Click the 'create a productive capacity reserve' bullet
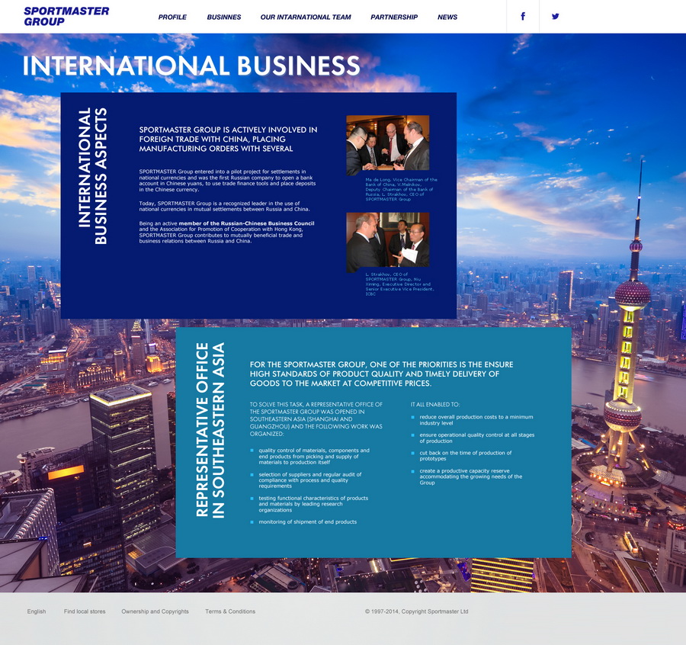The width and height of the screenshot is (686, 645). pyautogui.click(x=471, y=477)
